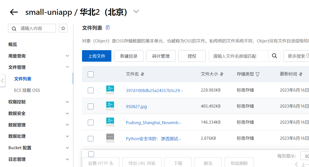
Task: Expand the 用量查询 sidebar section
Action: tap(67, 56)
